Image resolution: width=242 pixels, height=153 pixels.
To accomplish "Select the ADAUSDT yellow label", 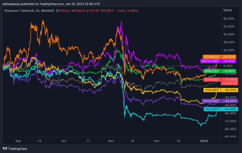I will (x=212, y=90).
